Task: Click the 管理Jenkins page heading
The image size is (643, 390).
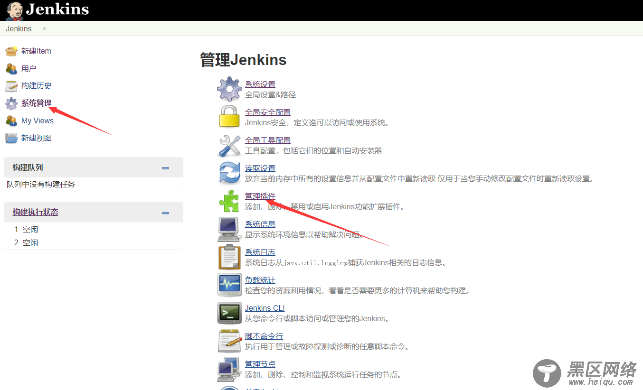Action: [x=243, y=60]
